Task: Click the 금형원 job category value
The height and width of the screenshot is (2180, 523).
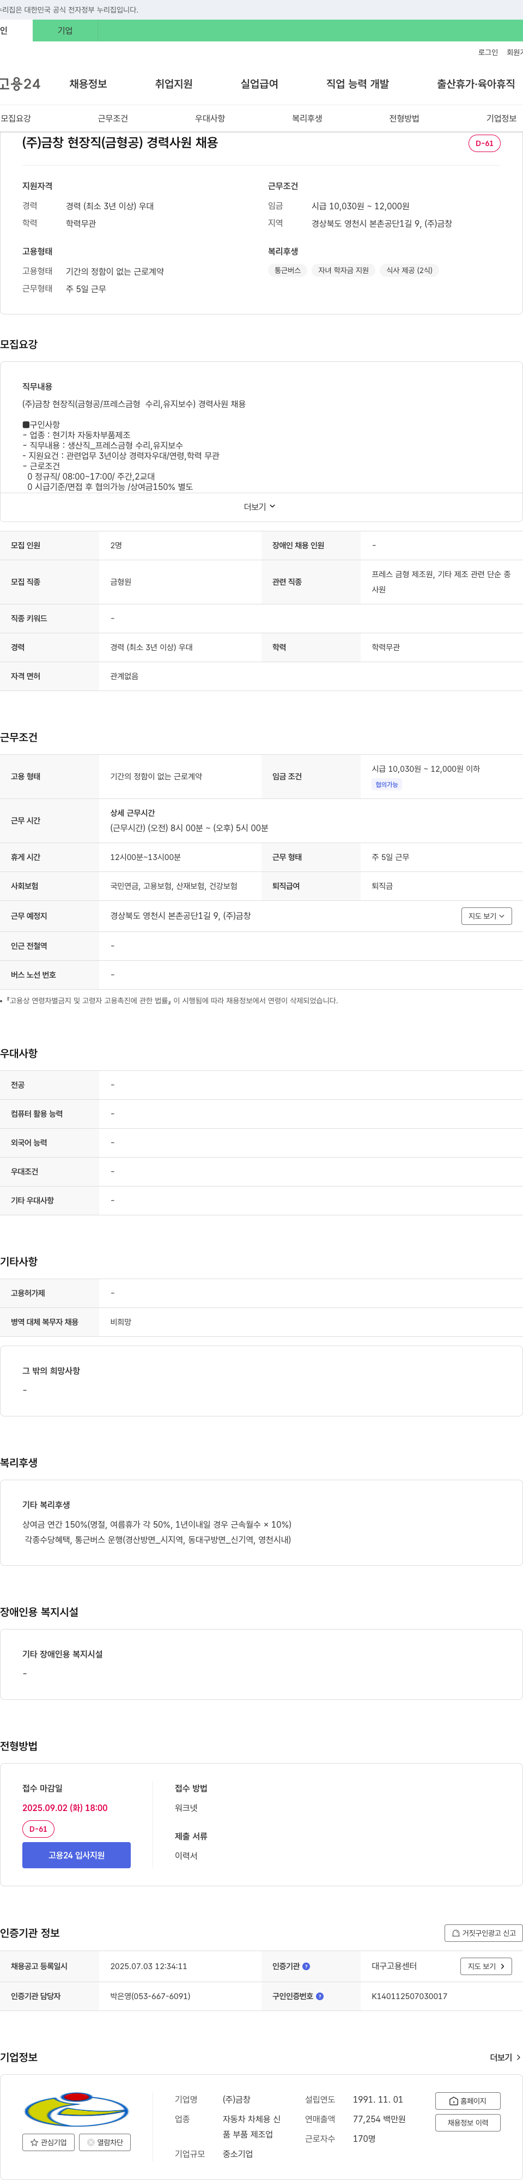Action: 120,582
